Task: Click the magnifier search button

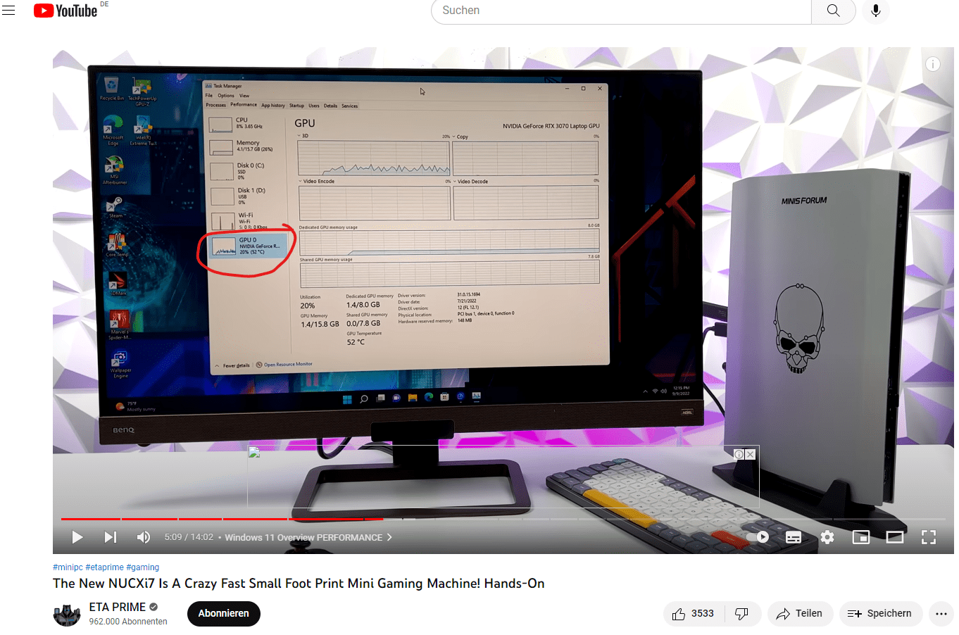Action: click(833, 11)
